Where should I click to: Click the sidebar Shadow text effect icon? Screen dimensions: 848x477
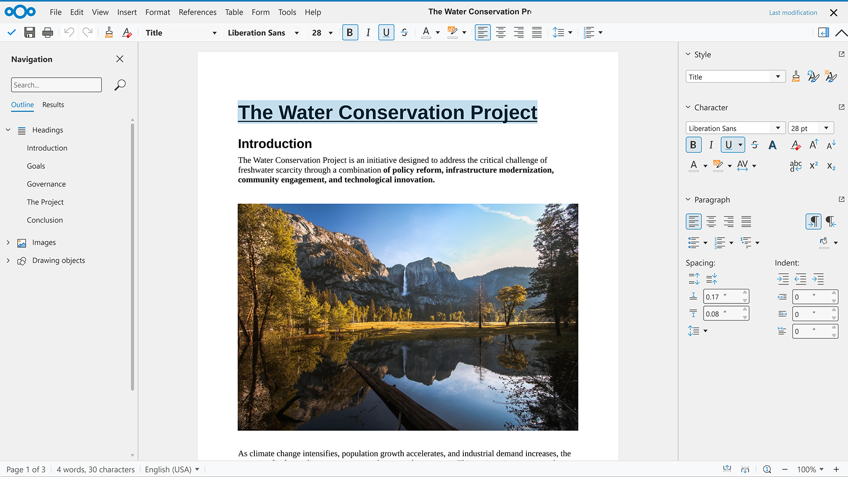772,145
